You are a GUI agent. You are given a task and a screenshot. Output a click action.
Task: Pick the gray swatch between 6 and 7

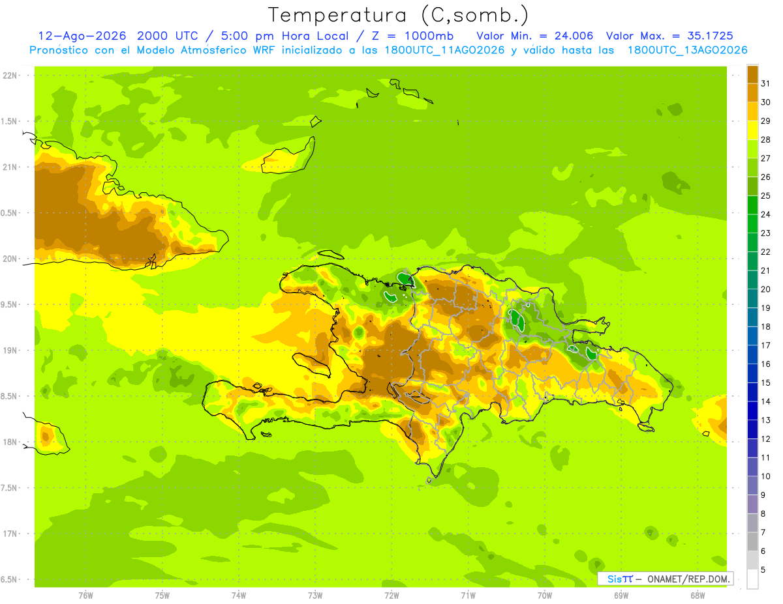(752, 541)
